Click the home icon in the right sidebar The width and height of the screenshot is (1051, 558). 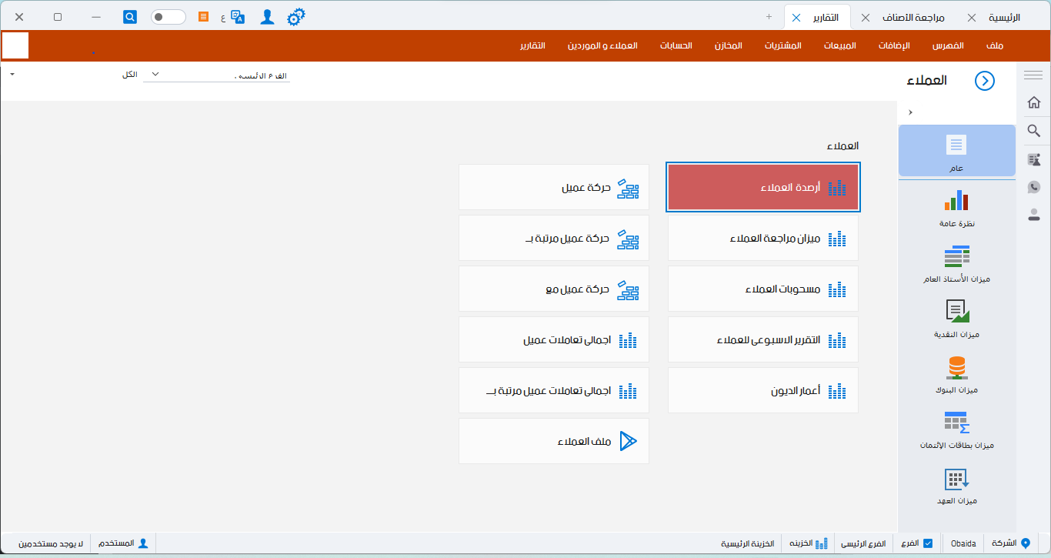(1035, 102)
